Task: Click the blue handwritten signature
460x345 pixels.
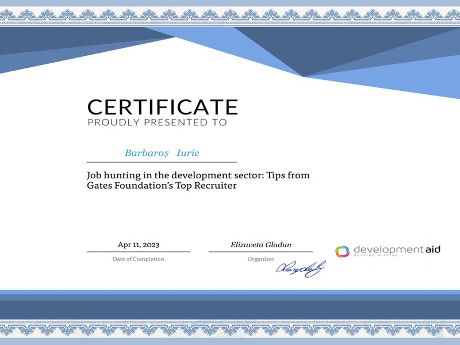Action: pos(301,268)
